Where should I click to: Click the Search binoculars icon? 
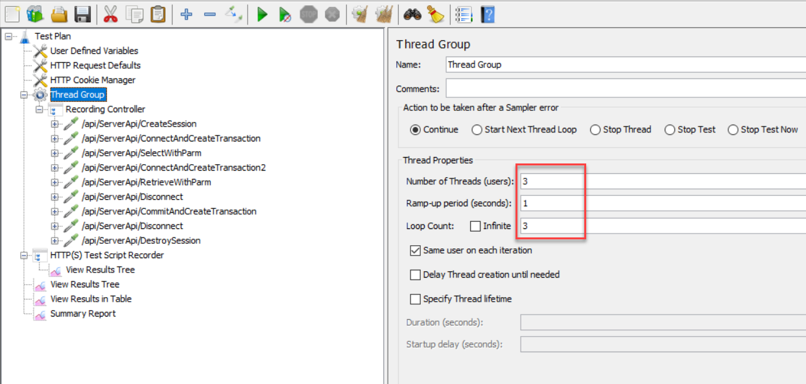click(412, 14)
